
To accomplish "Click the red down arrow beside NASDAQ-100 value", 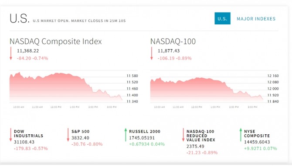I will [x=152, y=53].
